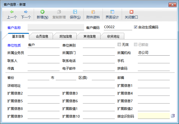Screen dimensions: 179x124
Task: Switch to 基本信息 tab
Action: pyautogui.click(x=18, y=36)
